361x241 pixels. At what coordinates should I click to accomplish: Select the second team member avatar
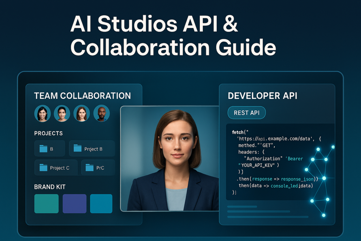62,114
